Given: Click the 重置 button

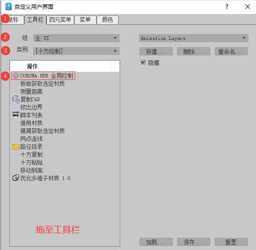Looking at the screenshot, I should click(231, 242).
